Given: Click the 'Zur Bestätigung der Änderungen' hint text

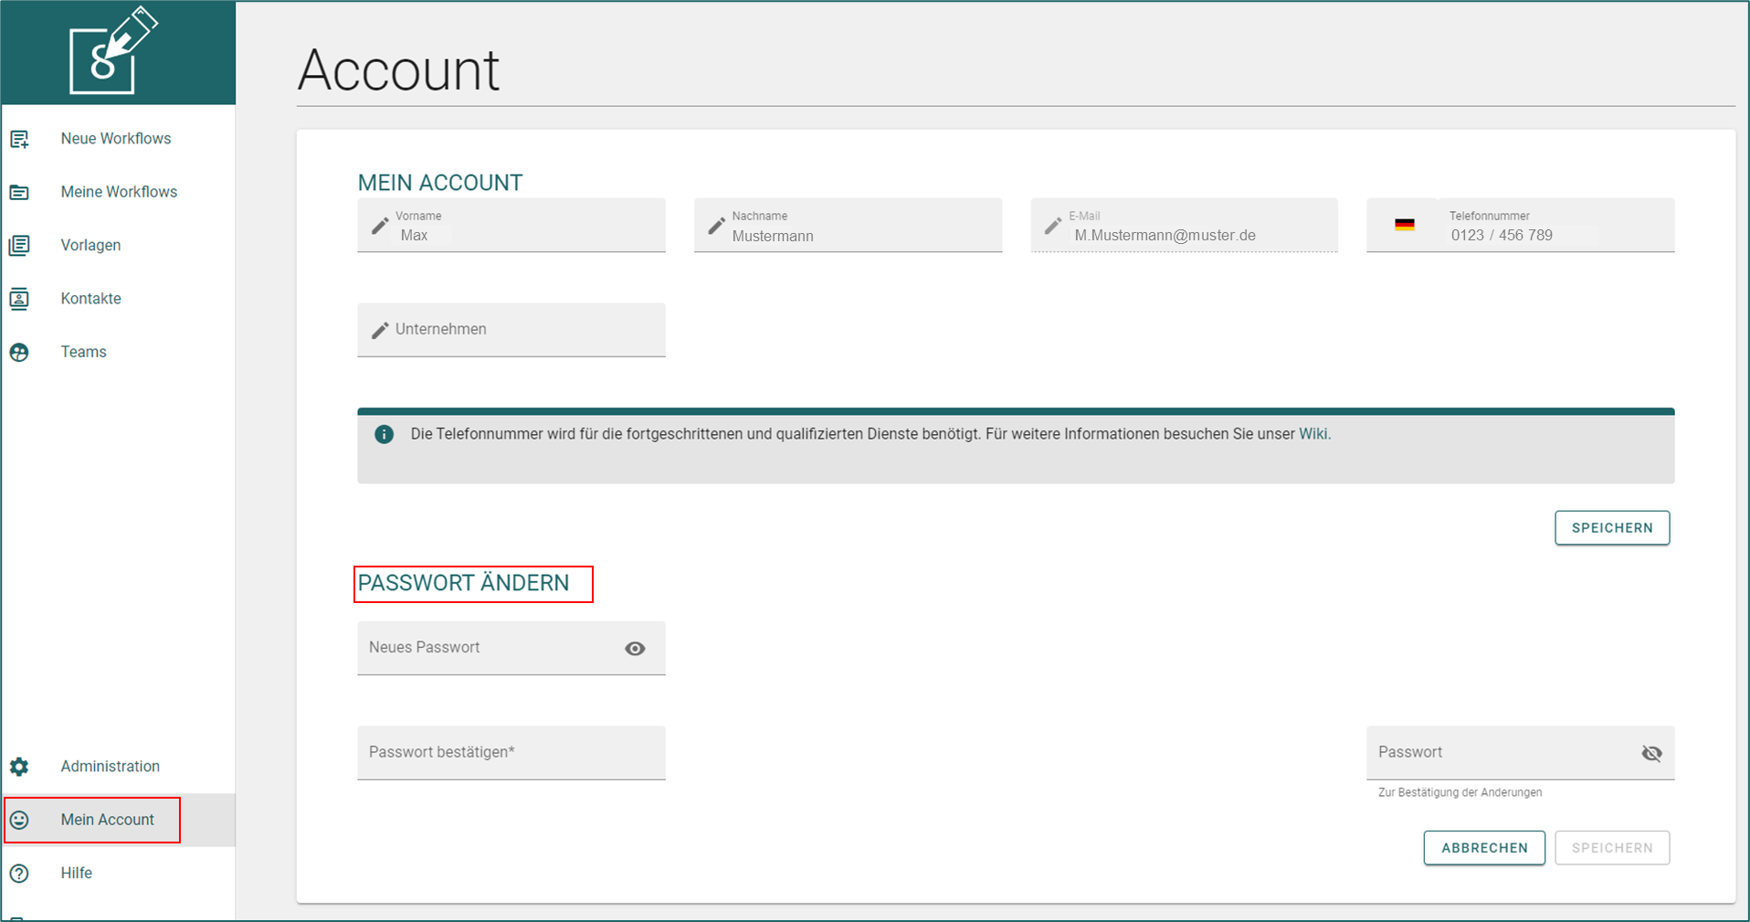Looking at the screenshot, I should point(1460,792).
